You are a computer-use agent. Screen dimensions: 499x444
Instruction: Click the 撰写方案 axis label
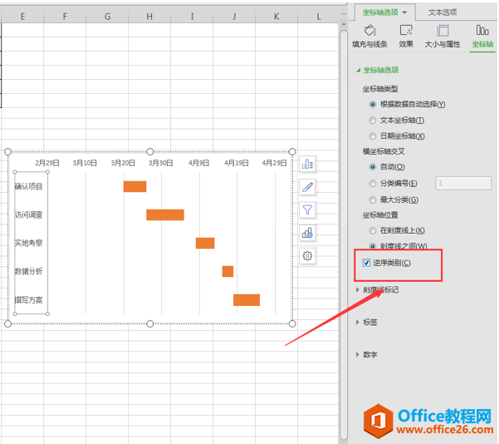pyautogui.click(x=29, y=300)
